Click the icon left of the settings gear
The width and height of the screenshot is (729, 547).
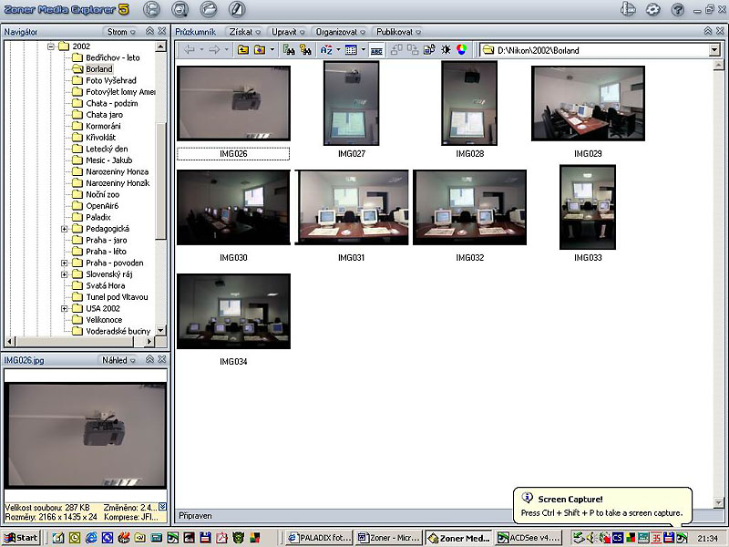click(628, 9)
